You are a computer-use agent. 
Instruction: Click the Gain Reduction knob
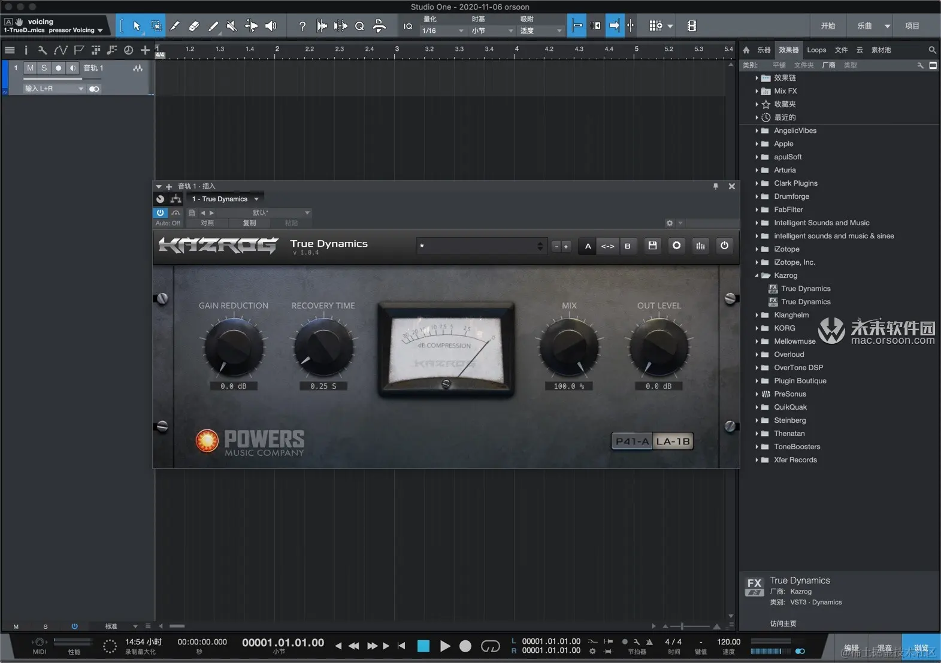(x=233, y=347)
